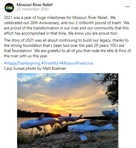Click the small middle carp sculpture
136x148 pixels.
pos(70,118)
